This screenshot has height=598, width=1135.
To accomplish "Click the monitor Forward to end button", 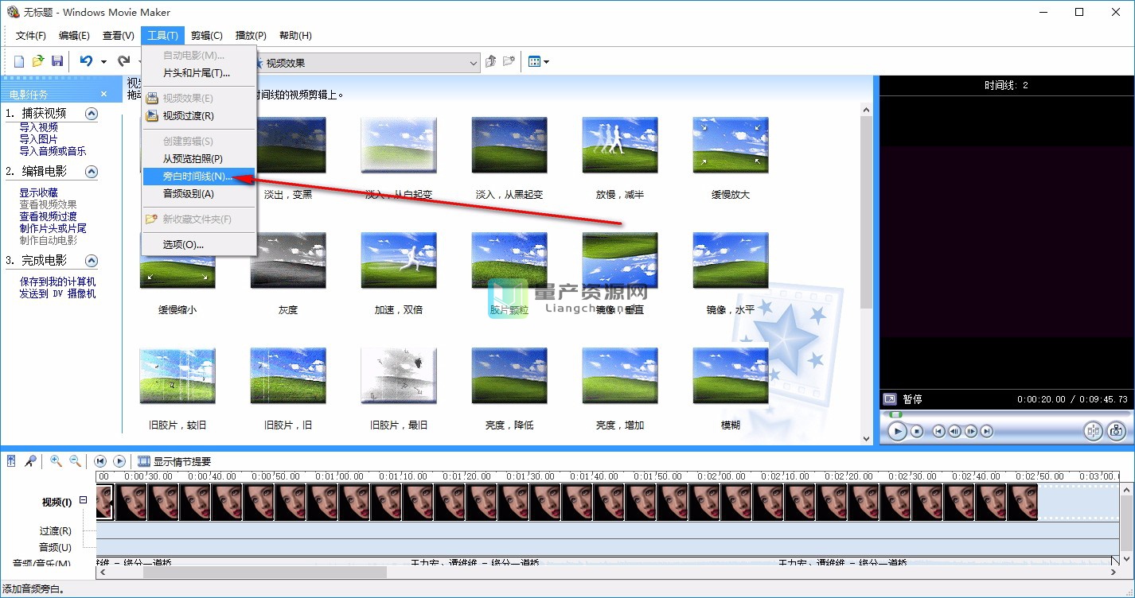I will tap(987, 431).
